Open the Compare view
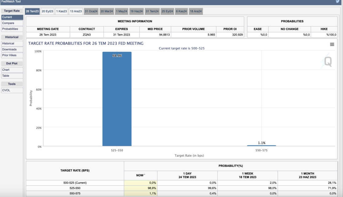This screenshot has width=343, height=197. [x=12, y=23]
